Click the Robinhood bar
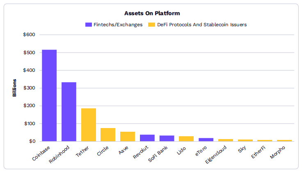This screenshot has height=174, width=302. point(69,112)
